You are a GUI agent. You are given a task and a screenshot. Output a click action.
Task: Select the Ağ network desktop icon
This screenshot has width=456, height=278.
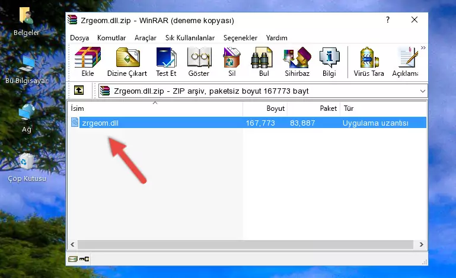coord(27,118)
